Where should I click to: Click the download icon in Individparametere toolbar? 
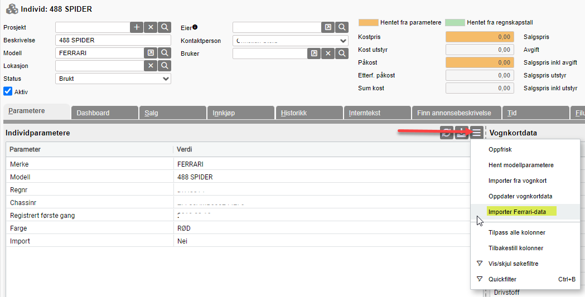coord(462,132)
